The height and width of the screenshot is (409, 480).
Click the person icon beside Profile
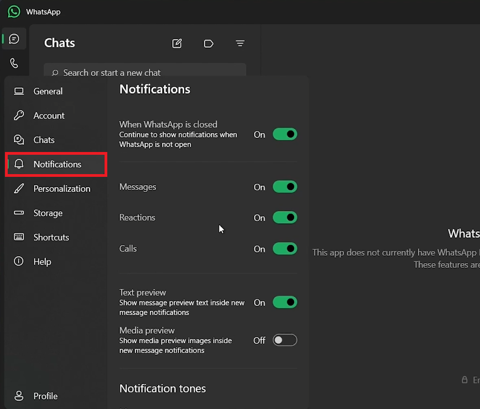(x=19, y=396)
